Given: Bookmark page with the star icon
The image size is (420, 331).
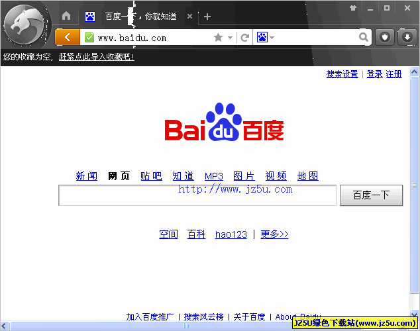Looking at the screenshot, I should click(x=219, y=37).
